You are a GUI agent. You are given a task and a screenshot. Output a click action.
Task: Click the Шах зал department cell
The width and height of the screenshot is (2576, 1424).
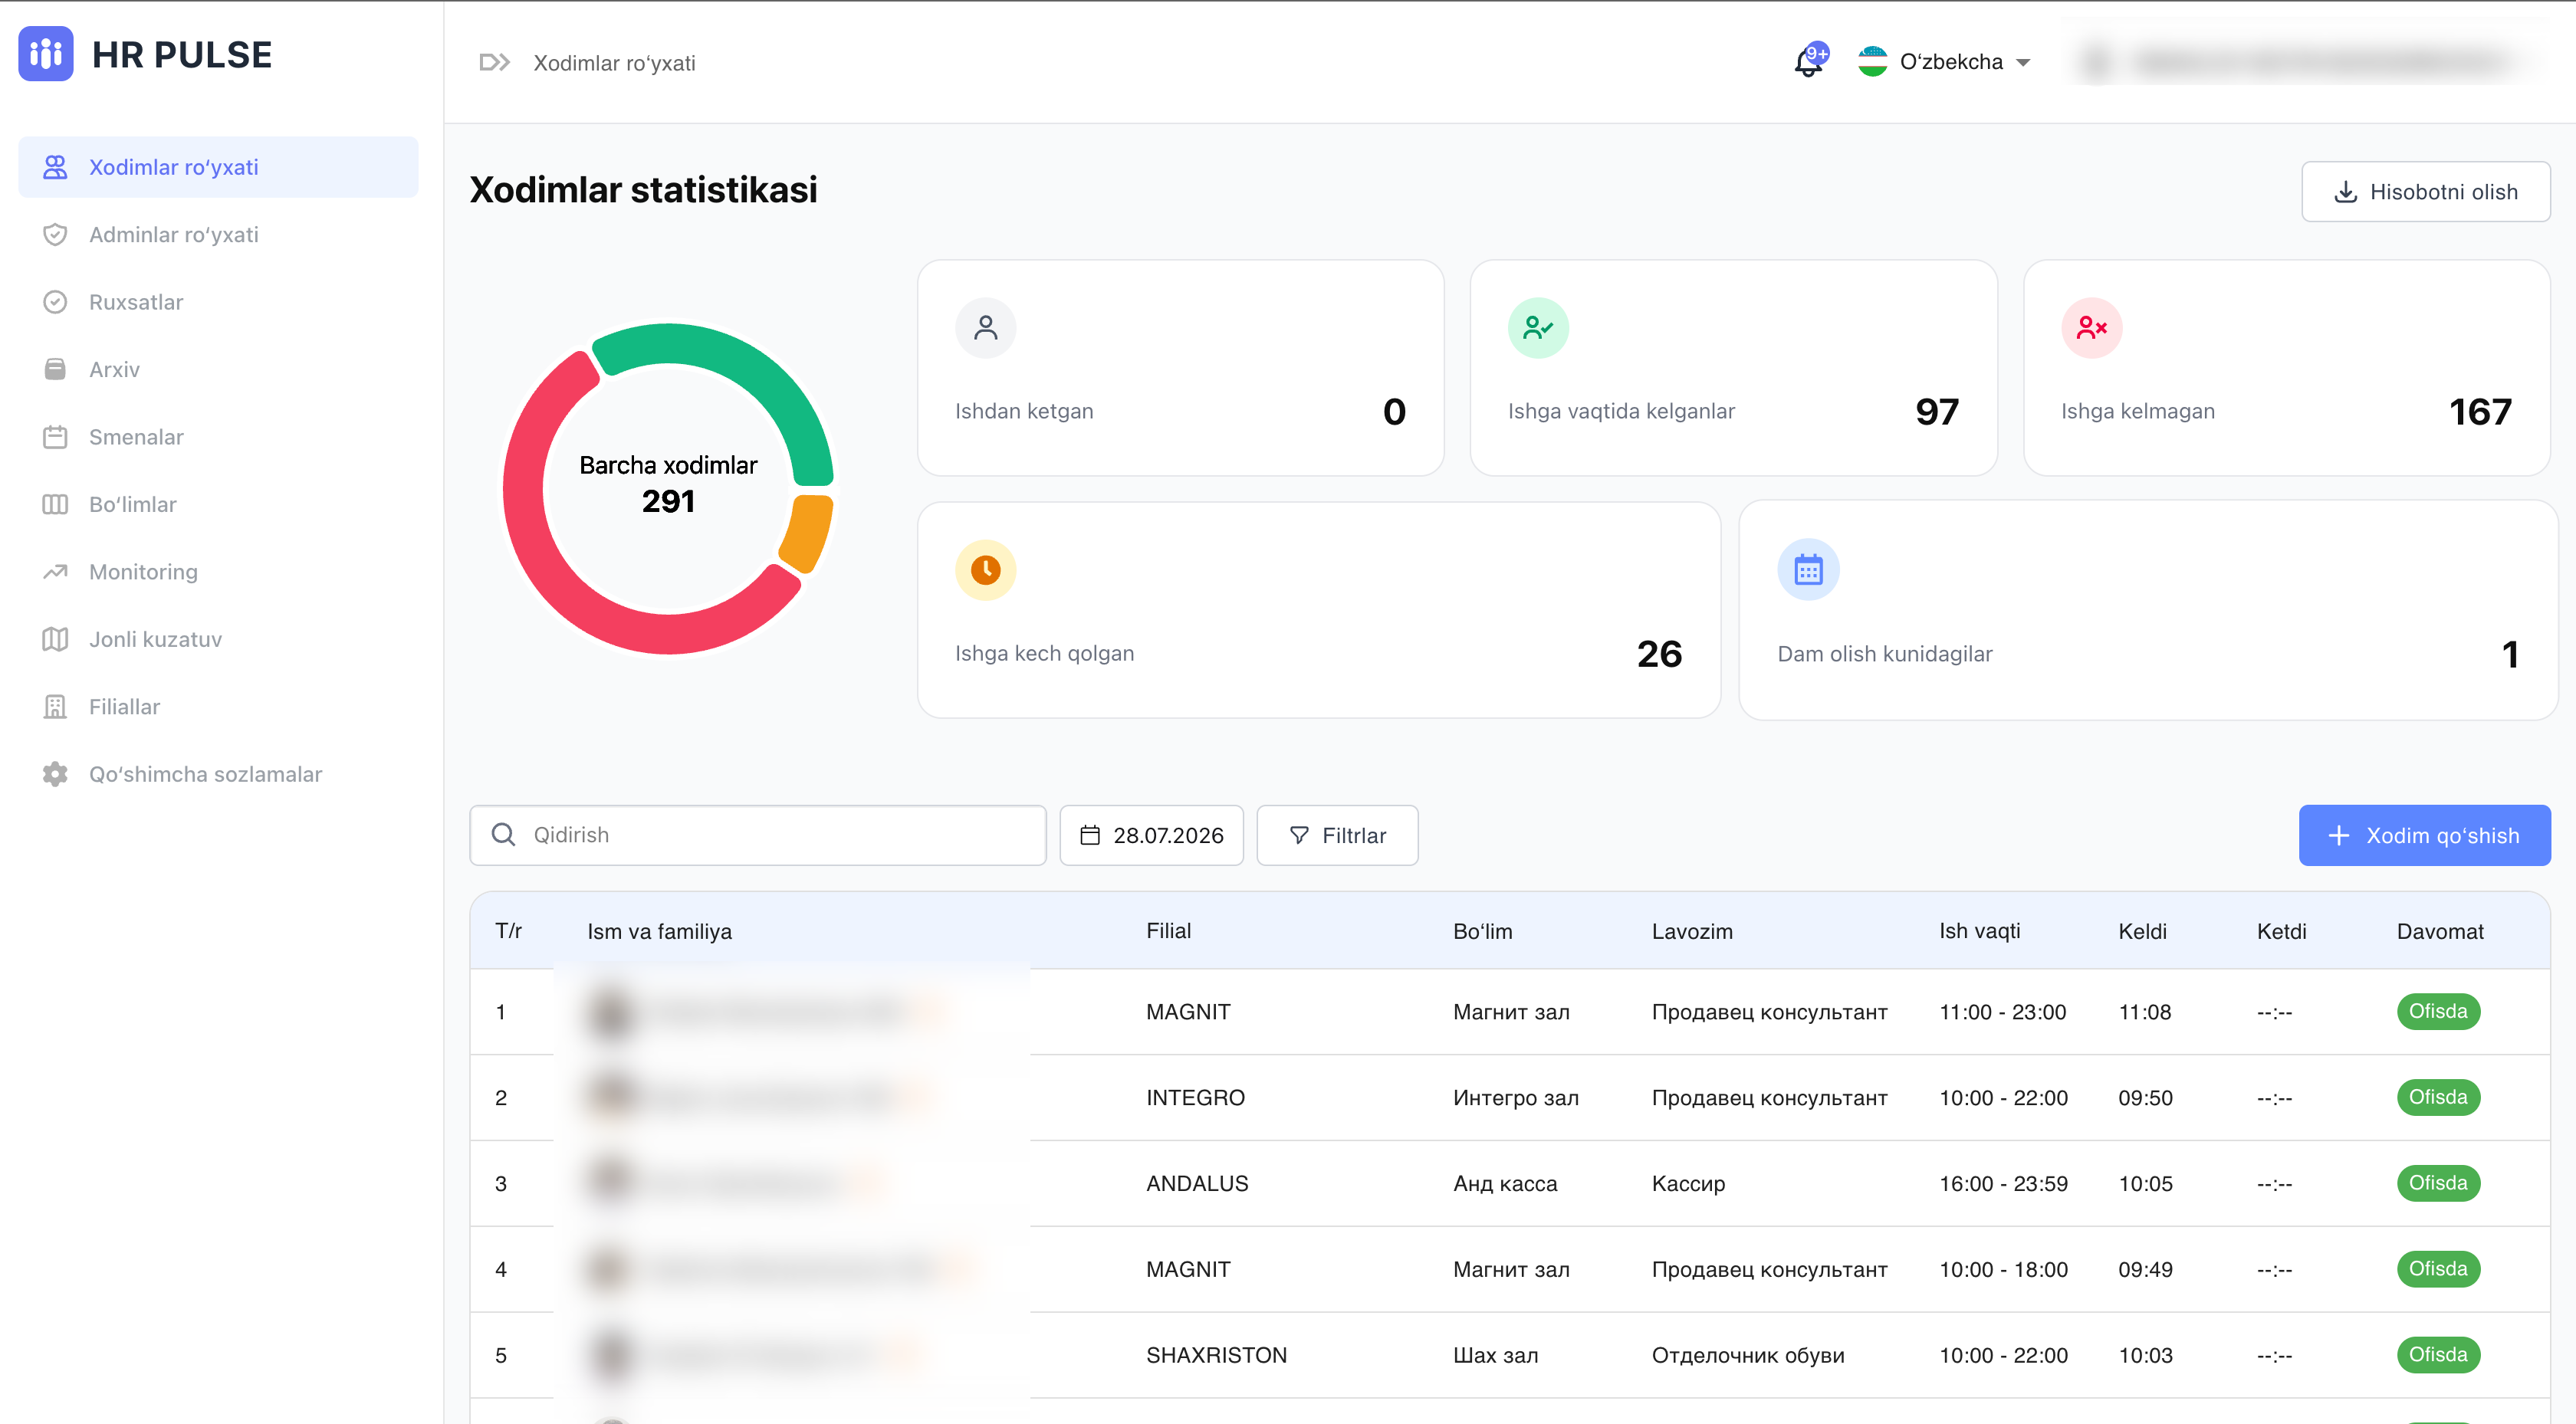coord(1495,1355)
